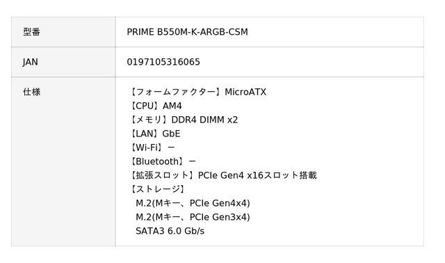The width and height of the screenshot is (445, 263).
Task: Click the ストレージ heading line
Action: (x=158, y=189)
